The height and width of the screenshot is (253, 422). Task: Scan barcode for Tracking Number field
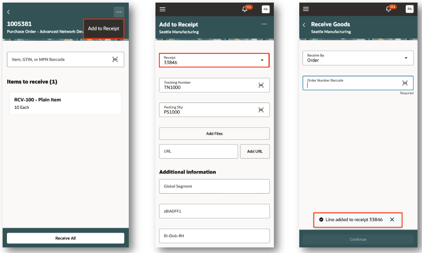(x=261, y=85)
